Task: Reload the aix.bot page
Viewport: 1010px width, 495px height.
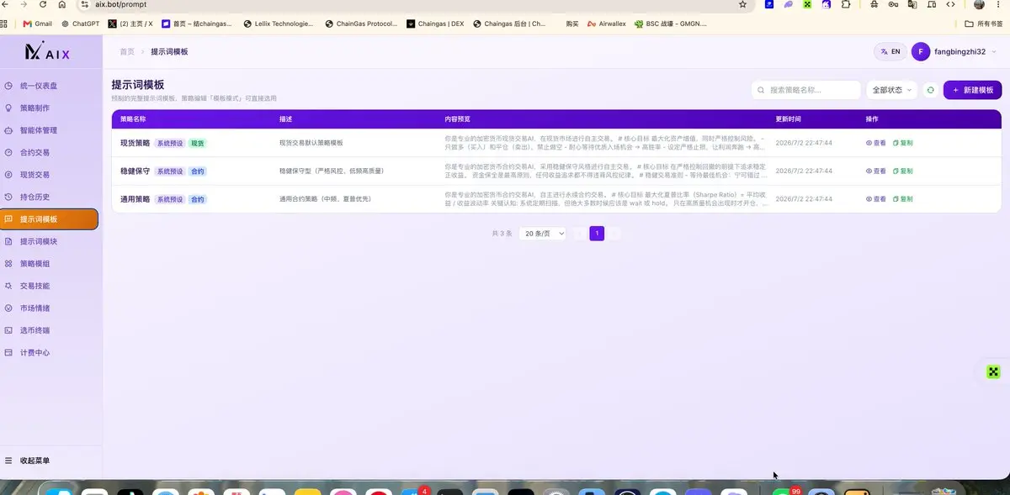Action: tap(42, 4)
